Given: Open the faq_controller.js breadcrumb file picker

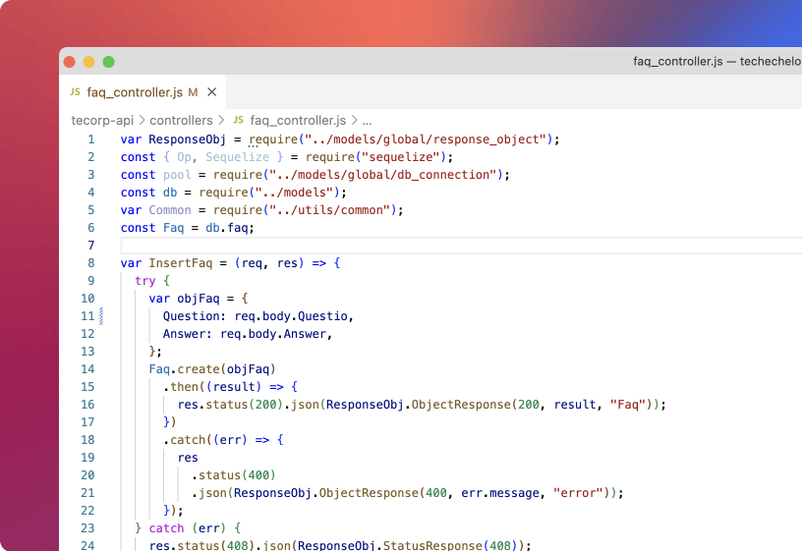Looking at the screenshot, I should coord(297,121).
